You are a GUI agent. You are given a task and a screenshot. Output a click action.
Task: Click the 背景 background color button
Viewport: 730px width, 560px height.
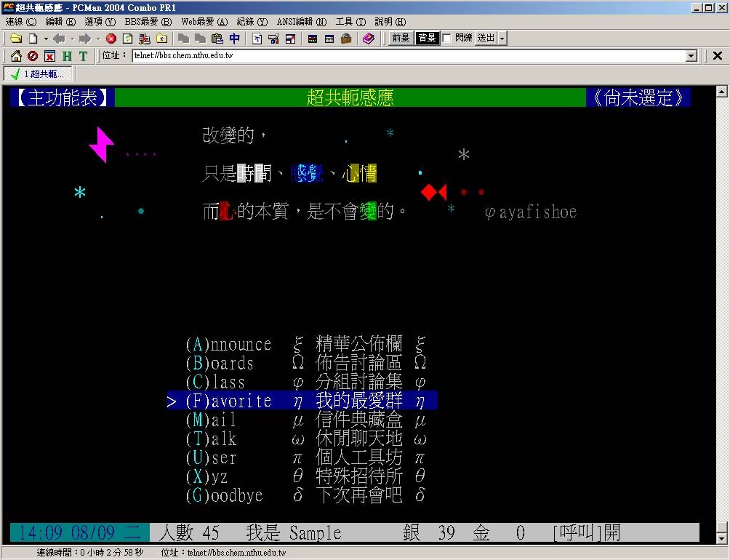click(427, 39)
